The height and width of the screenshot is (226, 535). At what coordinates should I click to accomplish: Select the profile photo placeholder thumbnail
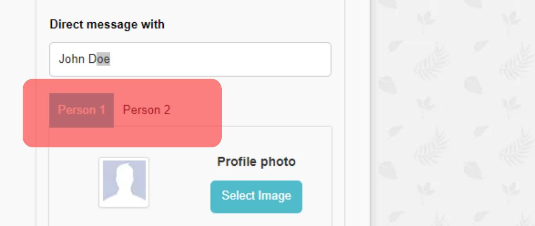coord(124,182)
